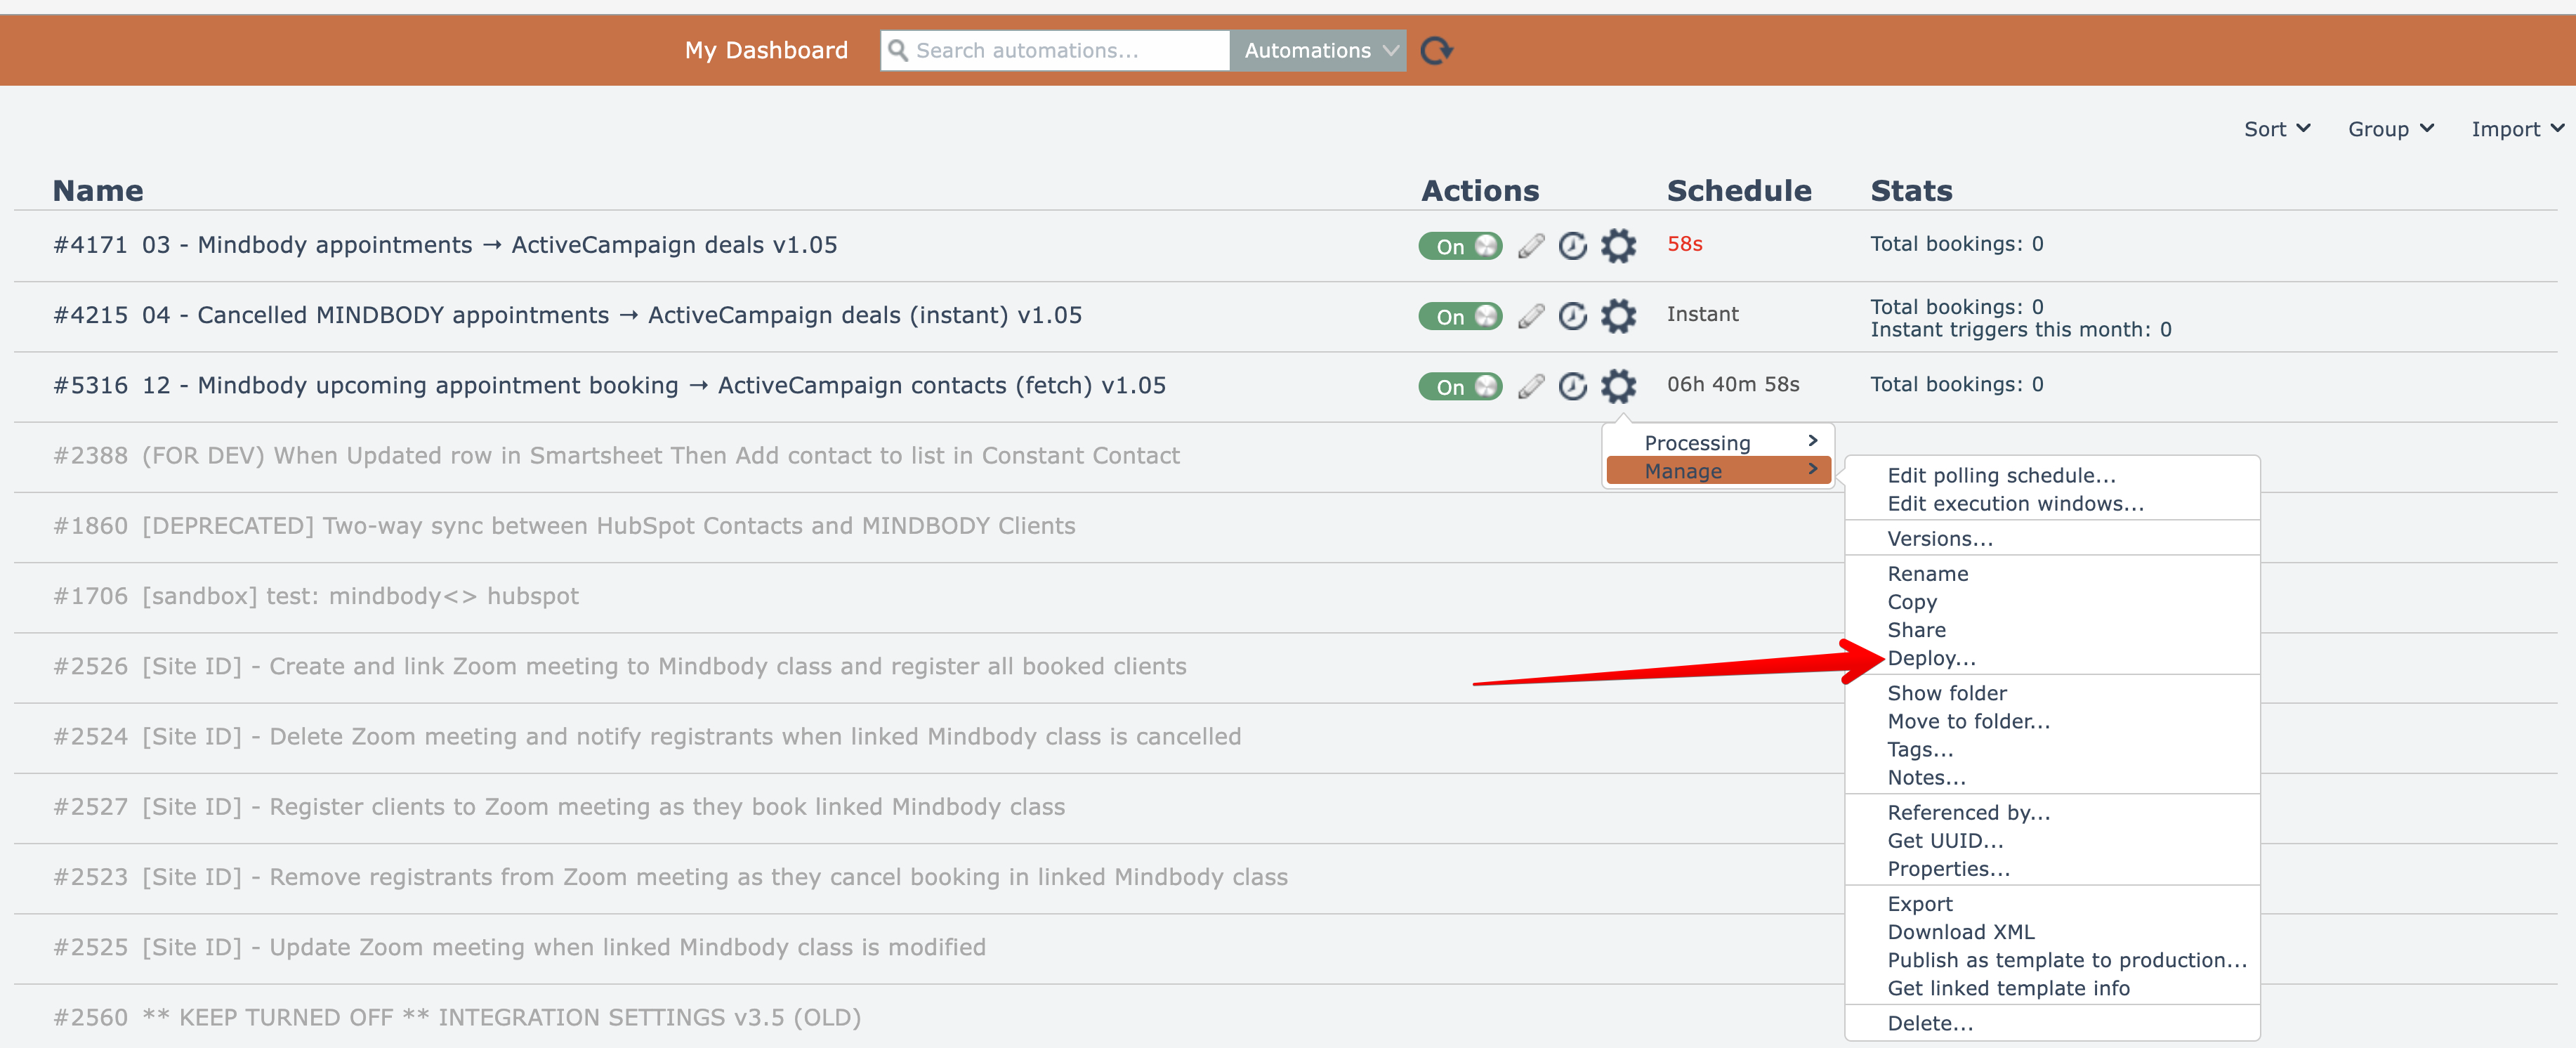
Task: Click the refresh icon beside Automations dropdown
Action: click(x=1436, y=50)
